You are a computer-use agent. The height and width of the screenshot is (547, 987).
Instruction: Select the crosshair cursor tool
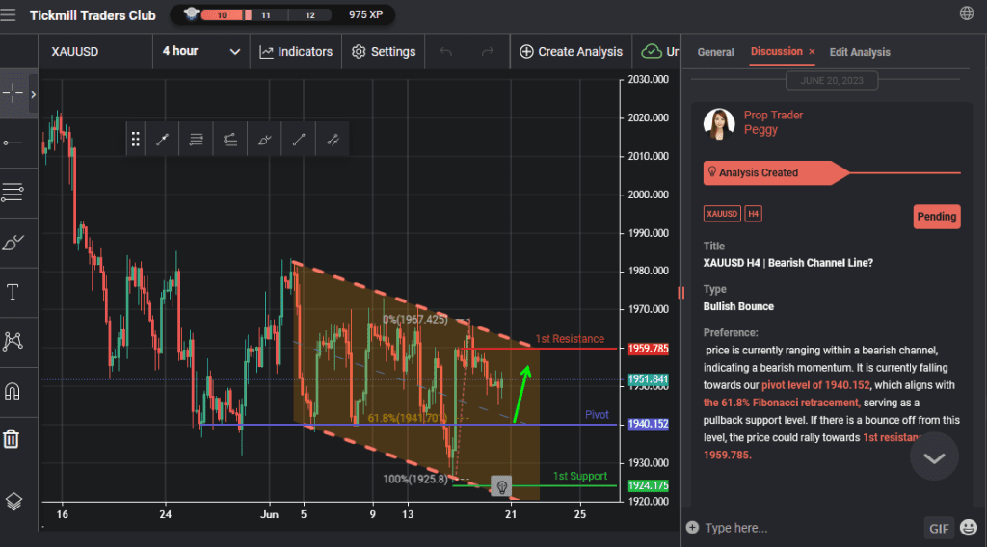click(13, 93)
